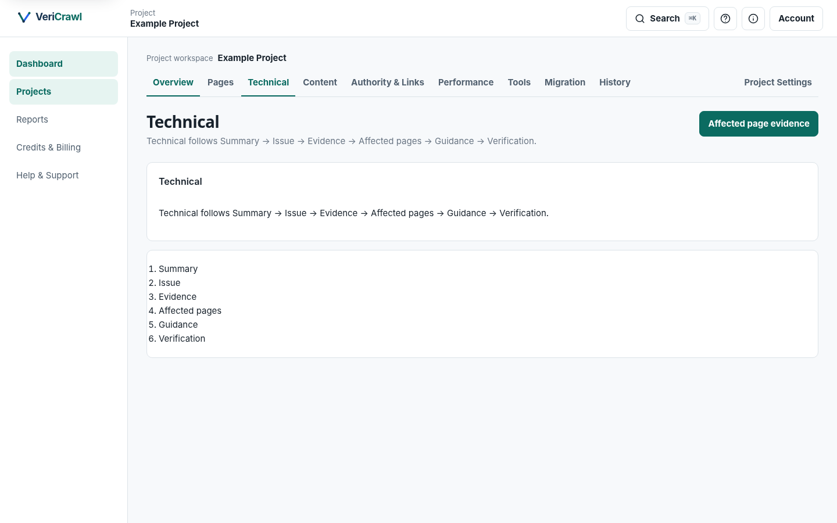Select the Technical tab
The image size is (837, 523).
[x=269, y=83]
